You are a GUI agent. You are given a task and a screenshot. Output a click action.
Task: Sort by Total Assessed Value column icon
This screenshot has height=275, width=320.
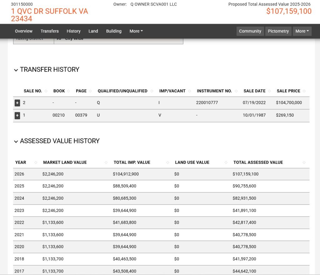tap(304, 162)
